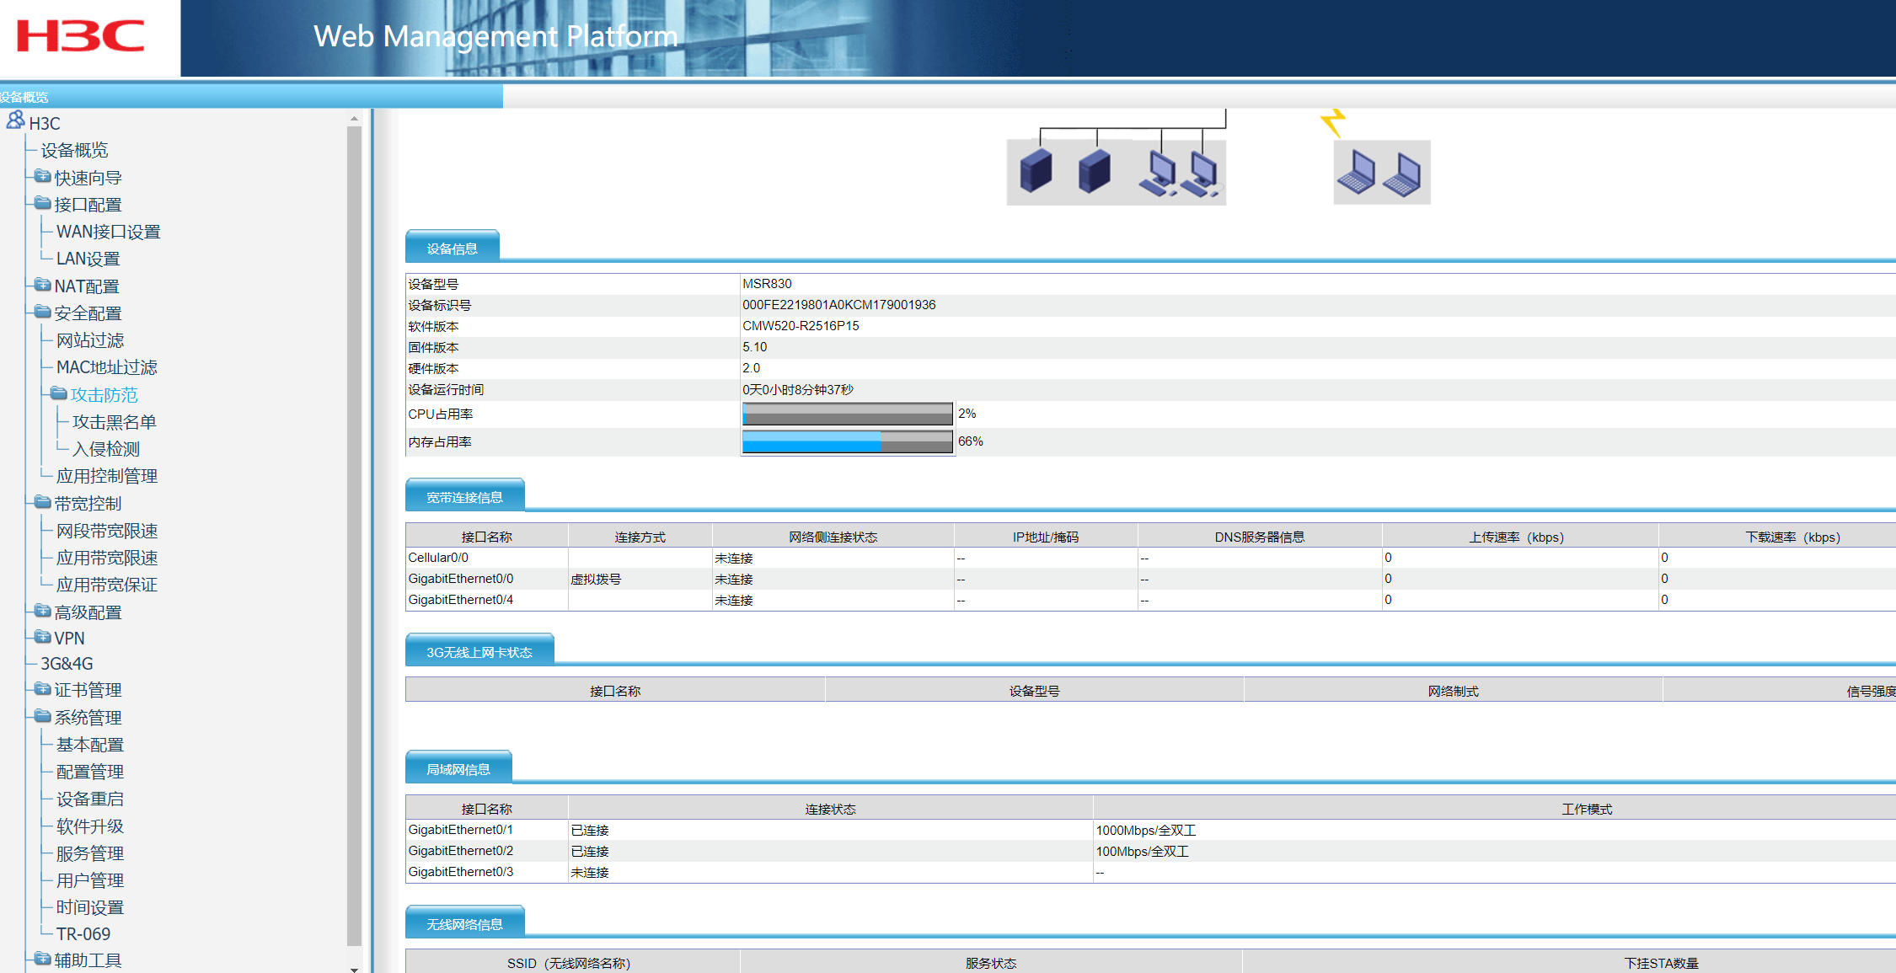
Task: Click the wired desktop PCs icon
Action: pyautogui.click(x=1178, y=174)
